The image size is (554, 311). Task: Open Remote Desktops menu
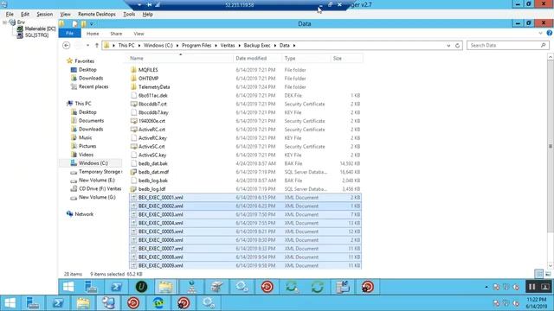point(96,14)
